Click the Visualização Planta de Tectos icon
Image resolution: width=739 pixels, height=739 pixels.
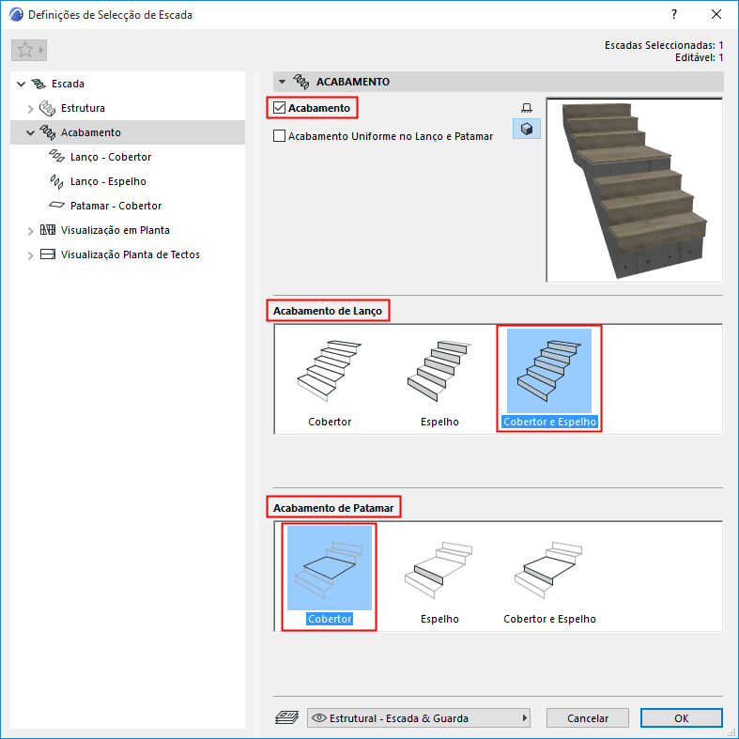[x=48, y=254]
